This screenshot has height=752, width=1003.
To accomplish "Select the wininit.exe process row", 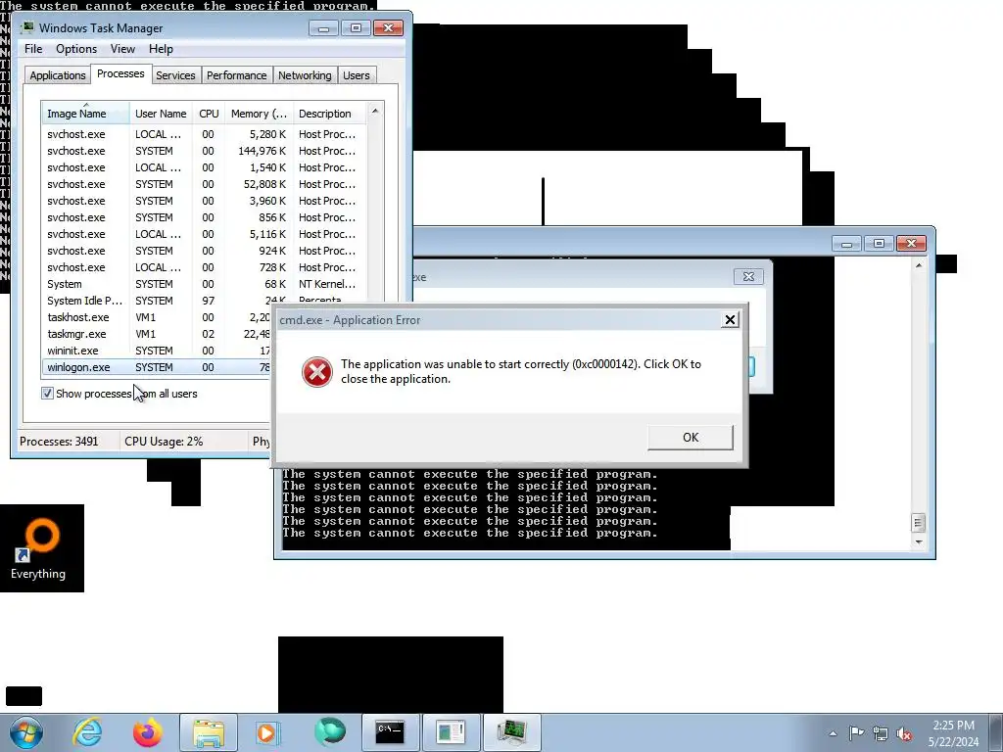I will pos(157,351).
